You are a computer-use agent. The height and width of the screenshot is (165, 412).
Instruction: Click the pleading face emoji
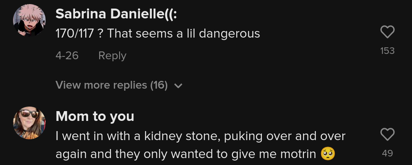pyautogui.click(x=328, y=154)
